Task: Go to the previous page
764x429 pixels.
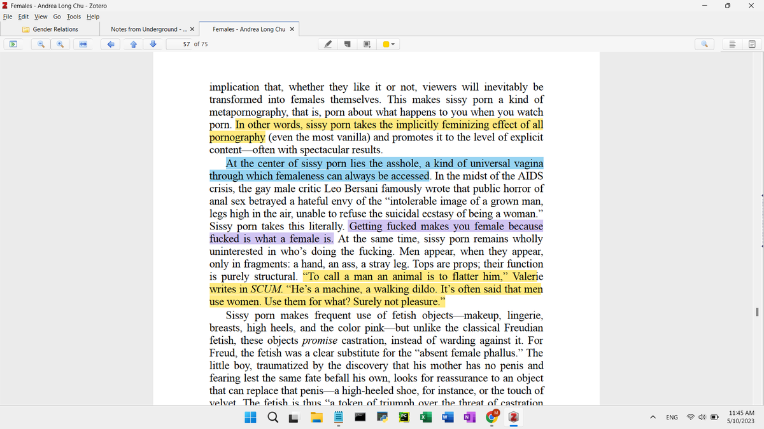Action: [x=132, y=44]
